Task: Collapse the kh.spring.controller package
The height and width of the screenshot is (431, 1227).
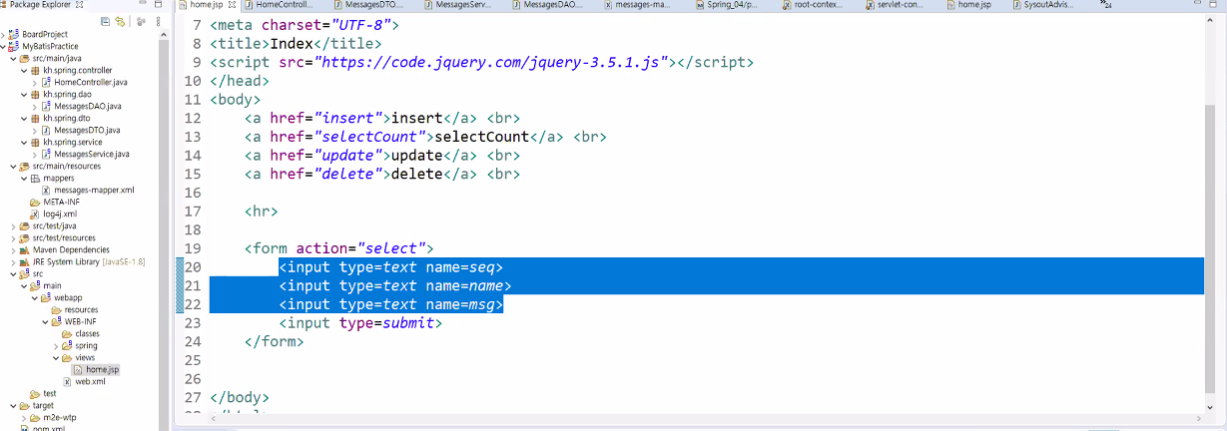Action: [x=24, y=70]
